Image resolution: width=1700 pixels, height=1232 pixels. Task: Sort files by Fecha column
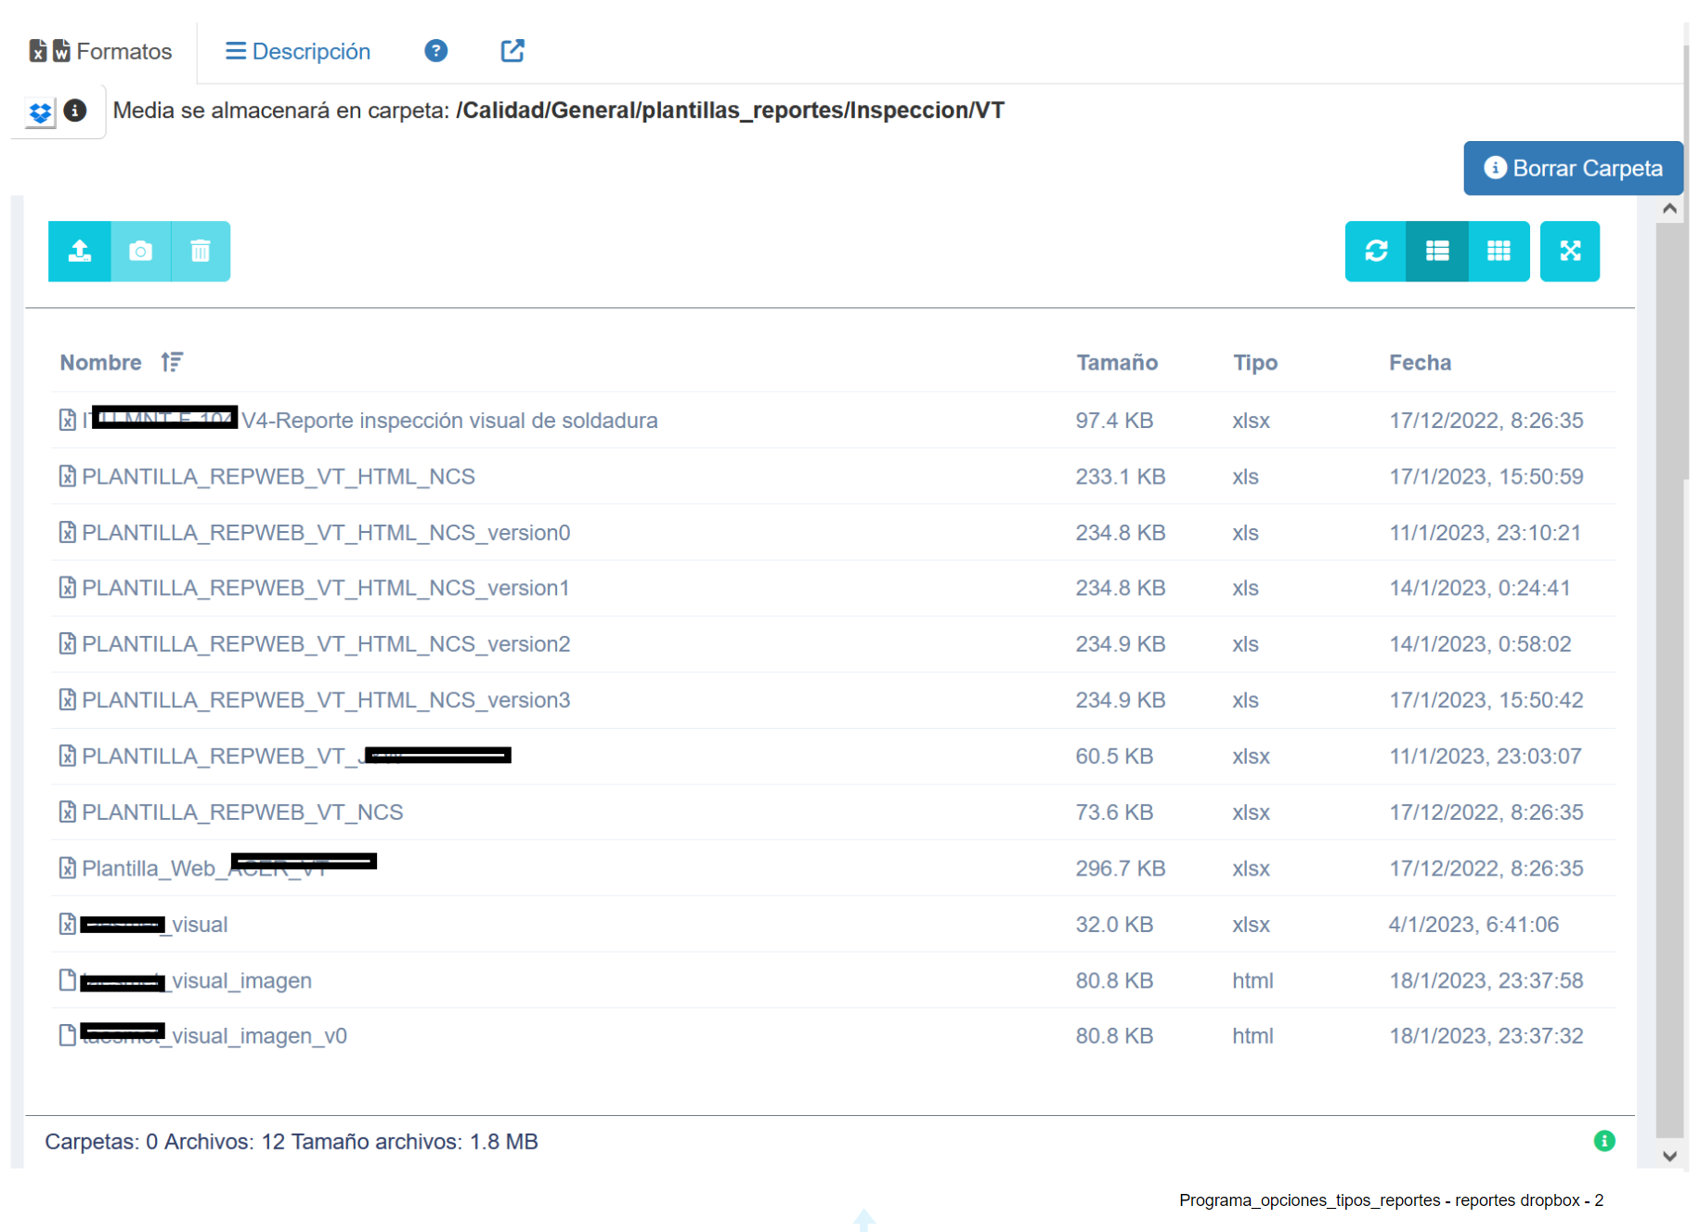point(1419,363)
